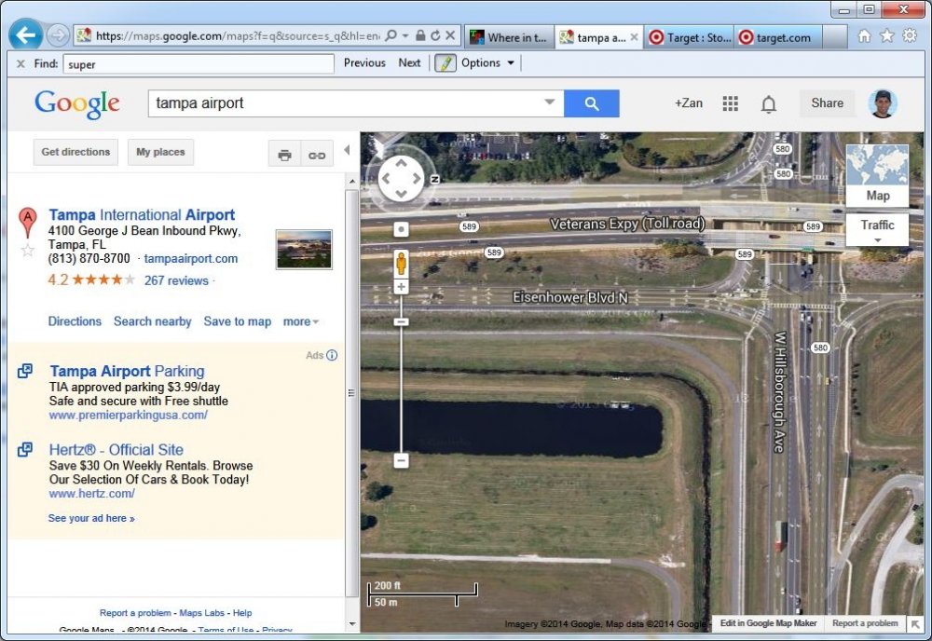Click the map zoom slider track

coord(402,391)
